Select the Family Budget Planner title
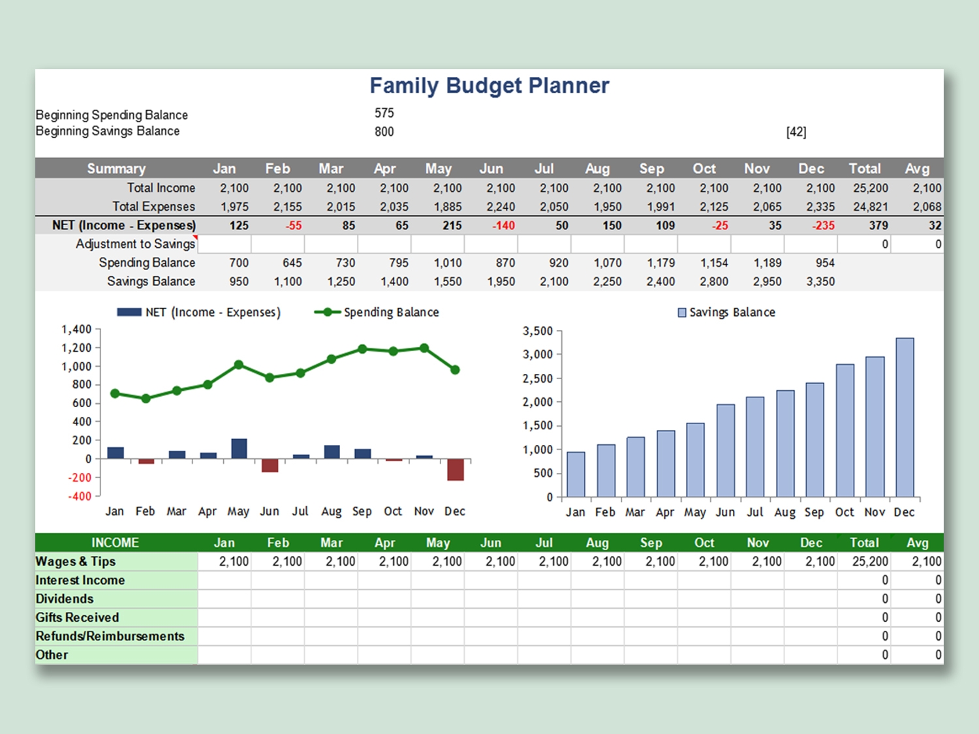 [489, 85]
